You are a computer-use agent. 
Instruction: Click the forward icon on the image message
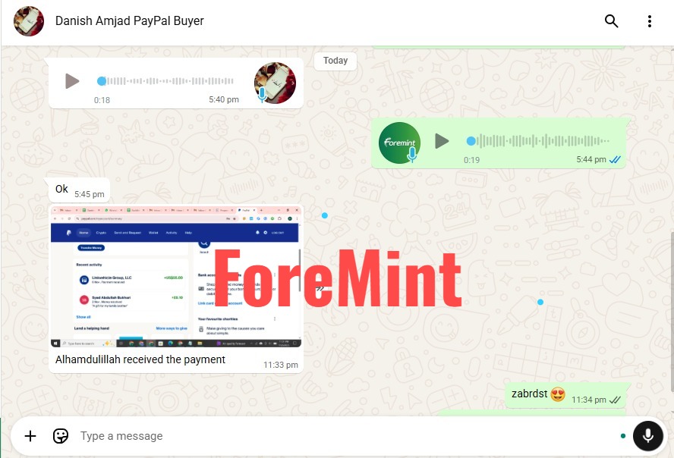point(320,289)
